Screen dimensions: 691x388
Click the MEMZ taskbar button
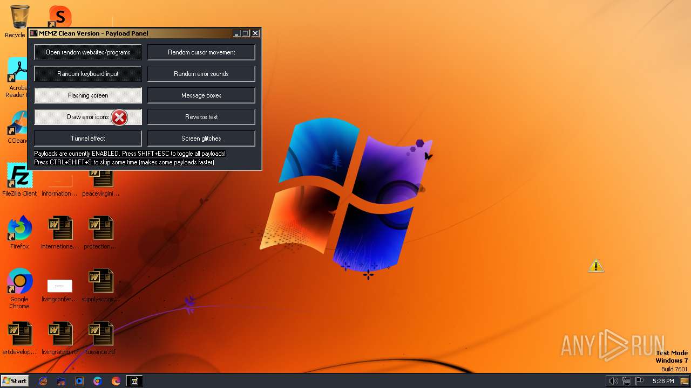pyautogui.click(x=134, y=381)
